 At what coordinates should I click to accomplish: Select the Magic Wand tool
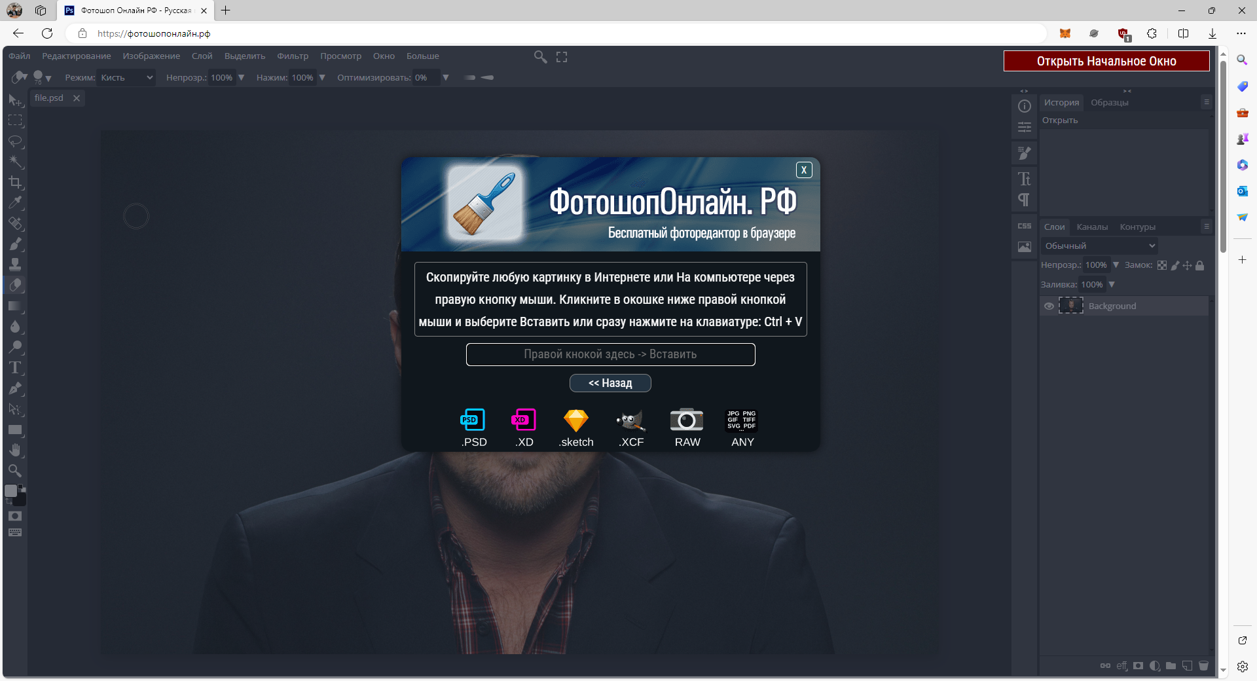[x=16, y=162]
